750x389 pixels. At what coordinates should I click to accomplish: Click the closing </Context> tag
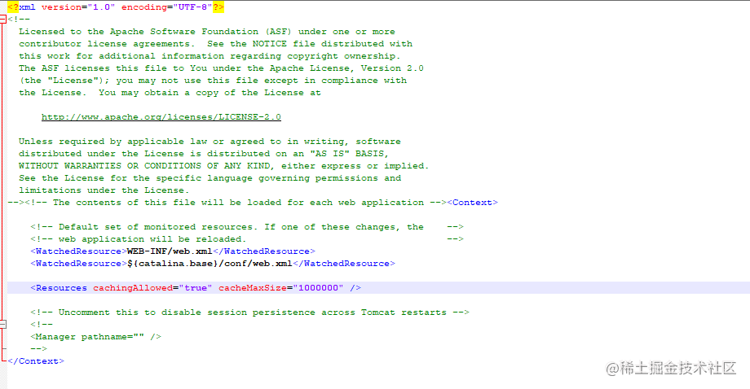pos(36,361)
